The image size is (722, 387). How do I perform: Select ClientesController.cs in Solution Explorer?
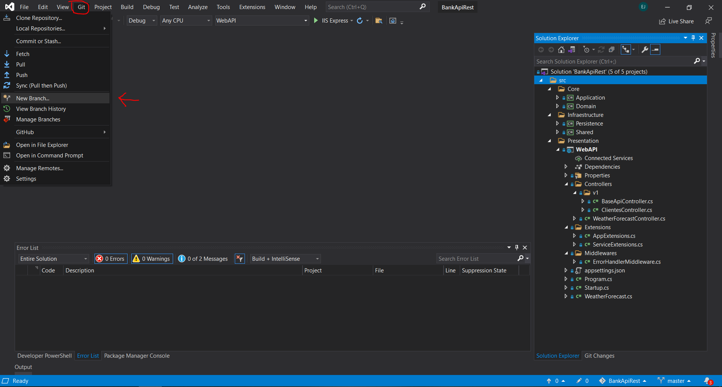[626, 210]
